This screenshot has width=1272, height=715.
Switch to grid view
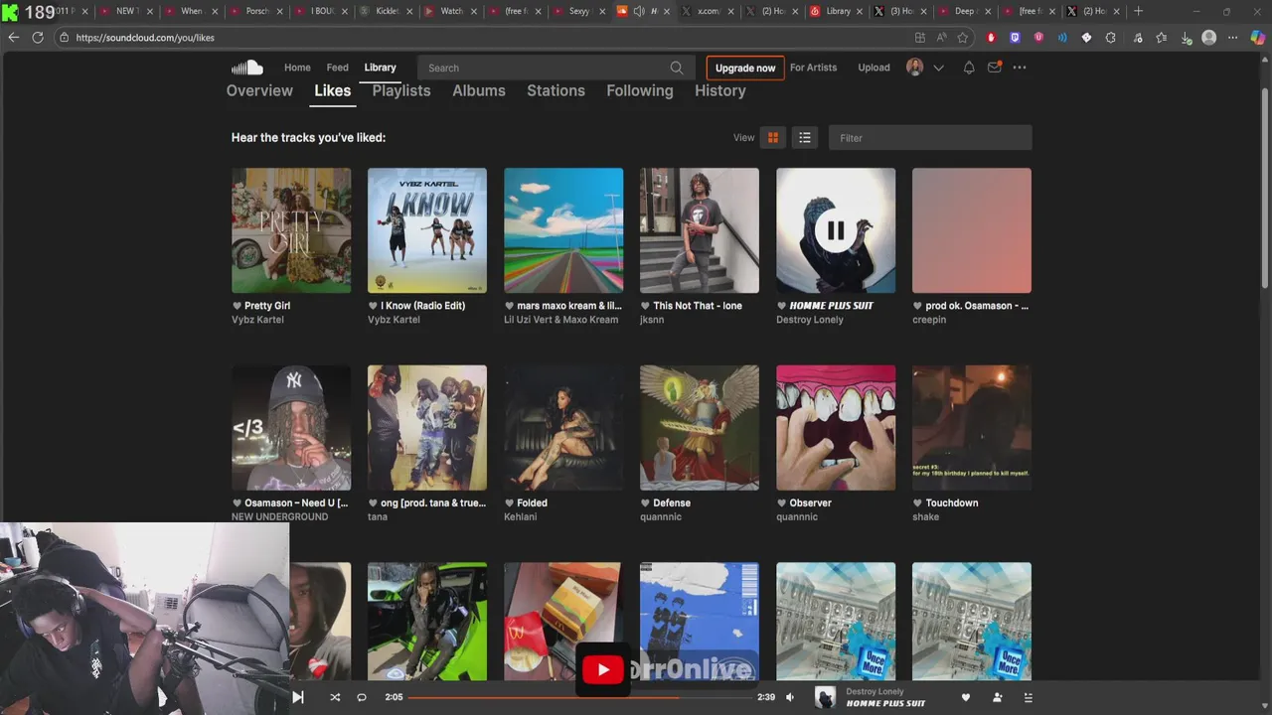point(772,138)
